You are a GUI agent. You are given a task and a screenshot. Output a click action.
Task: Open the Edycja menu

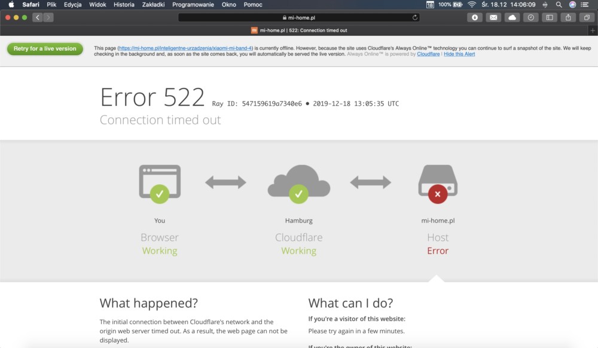pyautogui.click(x=72, y=5)
